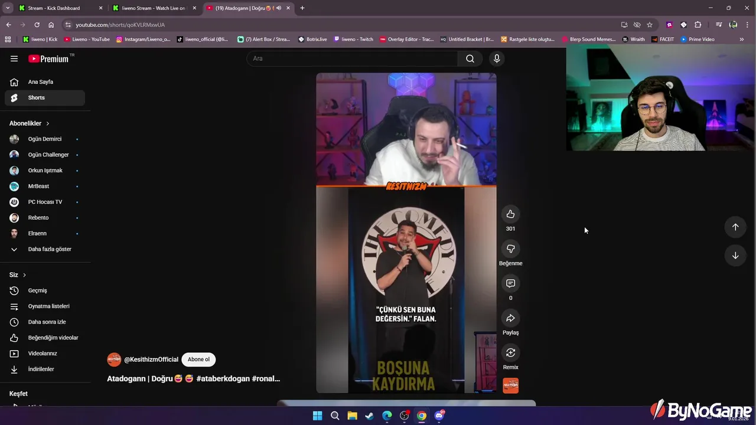
Task: Click the browser home button
Action: tap(51, 25)
